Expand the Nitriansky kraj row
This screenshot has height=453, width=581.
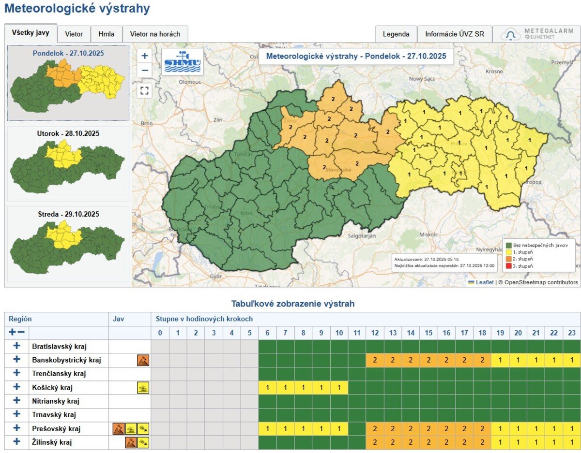[x=17, y=401]
